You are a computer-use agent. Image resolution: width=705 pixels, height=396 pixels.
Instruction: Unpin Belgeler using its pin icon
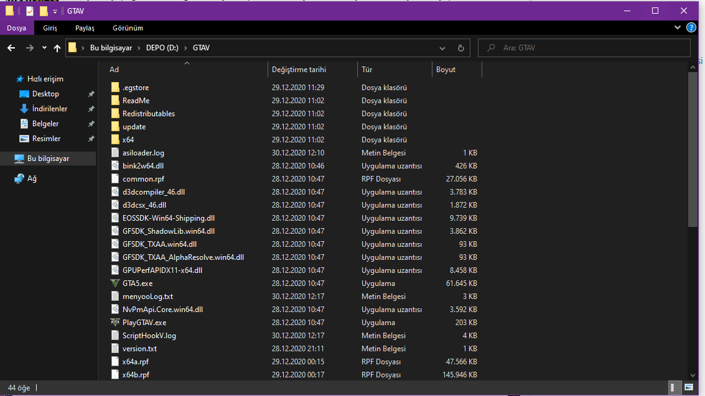[91, 124]
